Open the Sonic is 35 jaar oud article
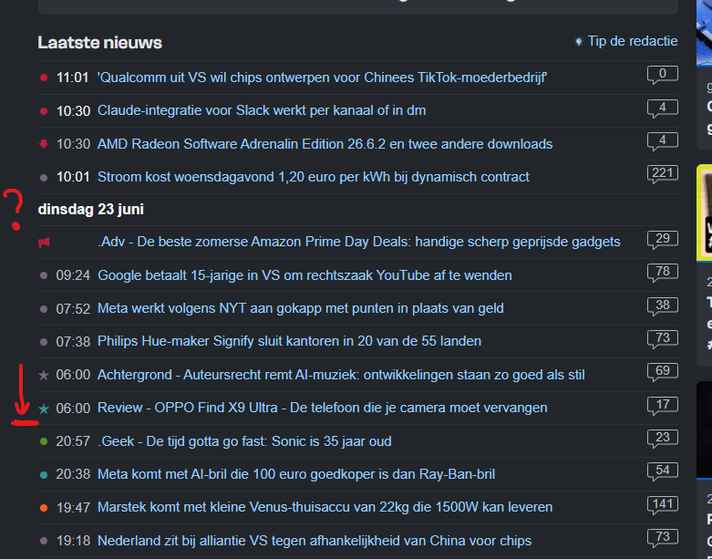712x559 pixels. coord(244,441)
